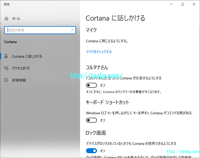This screenshot has width=200, height=158.
Task: Click the Cortana に話しかける page heading
Action: click(115, 18)
